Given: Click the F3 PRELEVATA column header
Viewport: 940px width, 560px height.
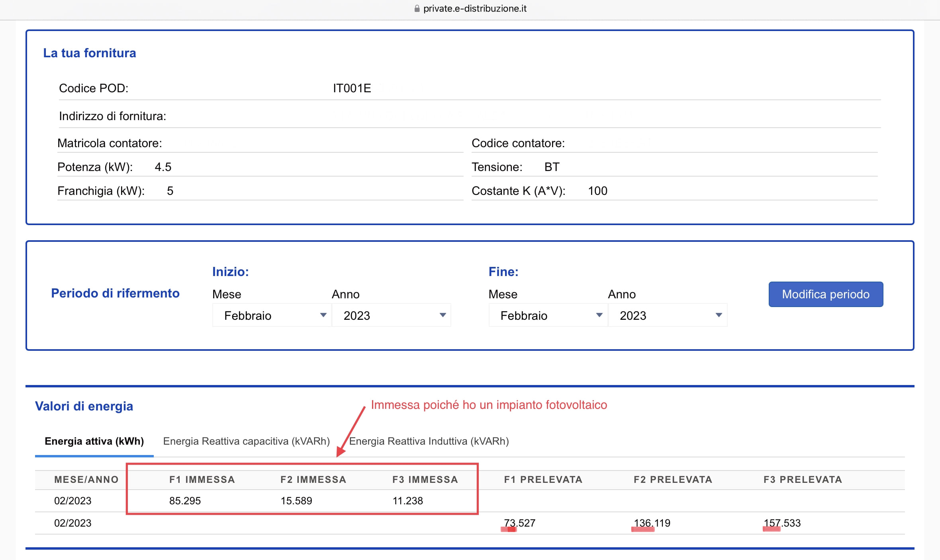Looking at the screenshot, I should point(803,480).
